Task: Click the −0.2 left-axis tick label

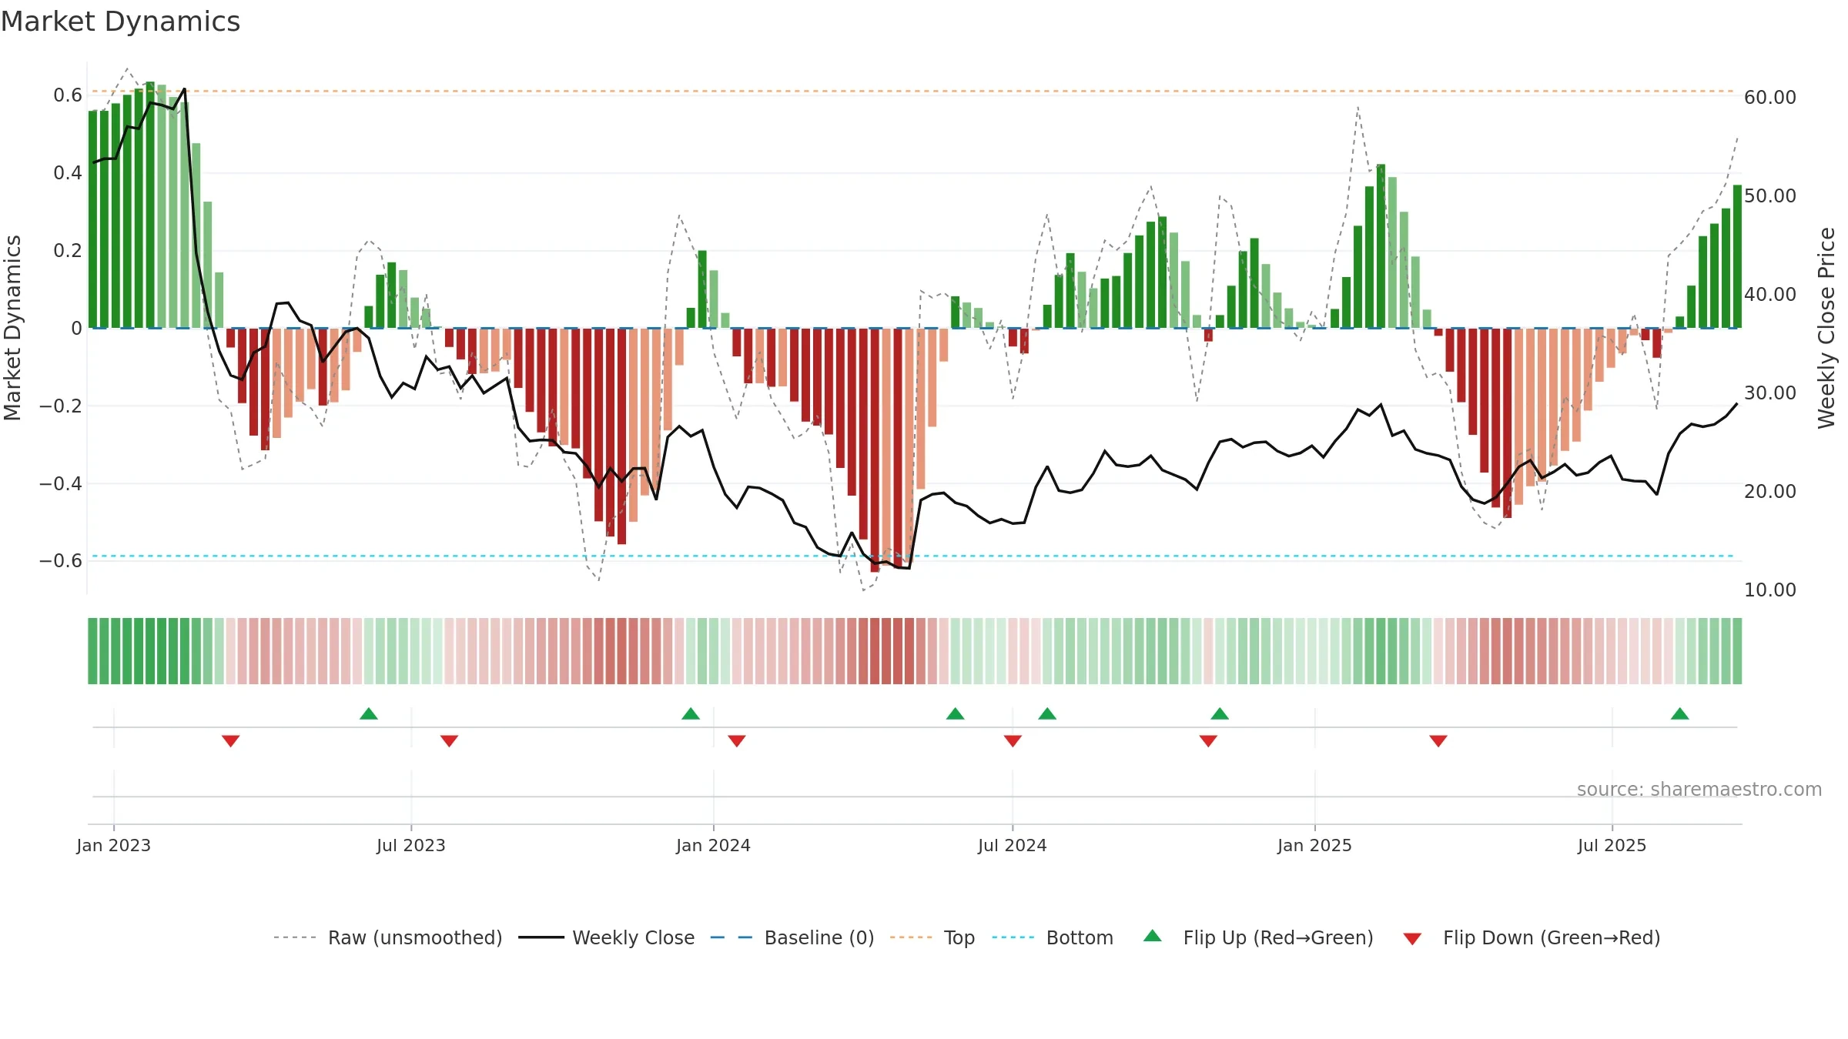Action: click(x=61, y=406)
